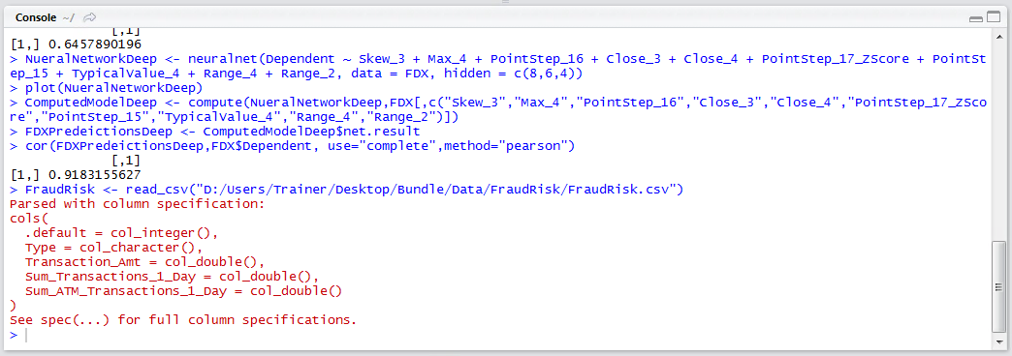Click 'Parsed with column specification:' message
1012x356 pixels.
click(138, 204)
